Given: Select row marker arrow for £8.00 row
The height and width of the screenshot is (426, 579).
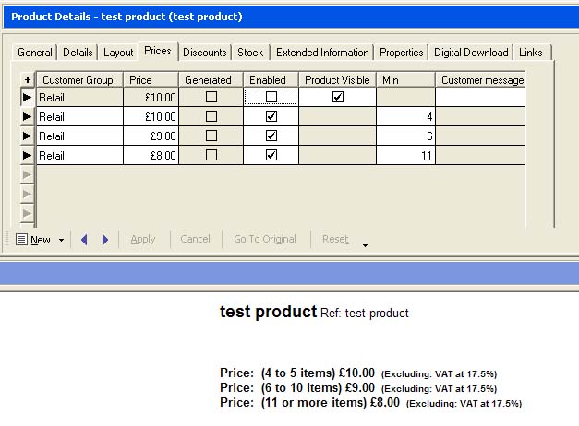Looking at the screenshot, I should (27, 156).
